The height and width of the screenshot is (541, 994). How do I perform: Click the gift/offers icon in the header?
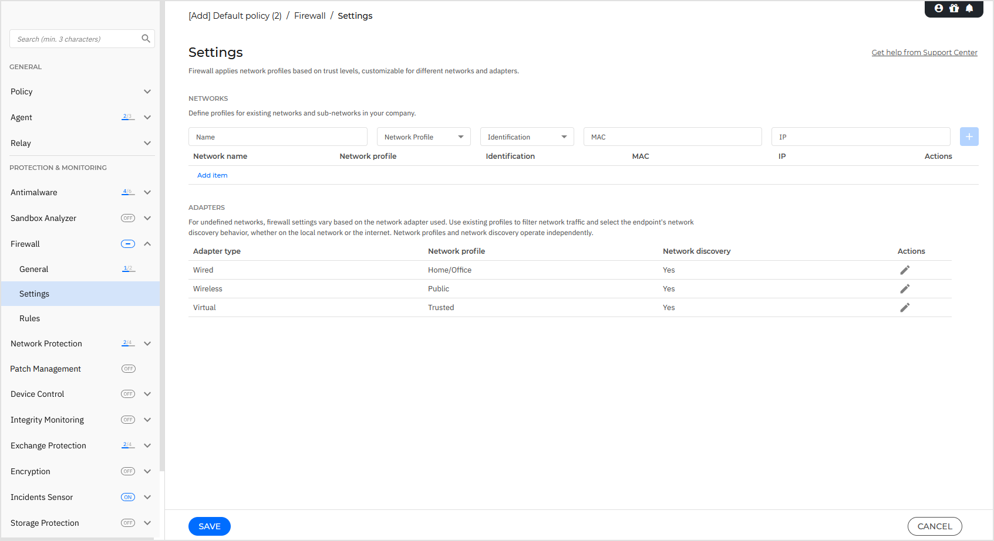tap(954, 8)
